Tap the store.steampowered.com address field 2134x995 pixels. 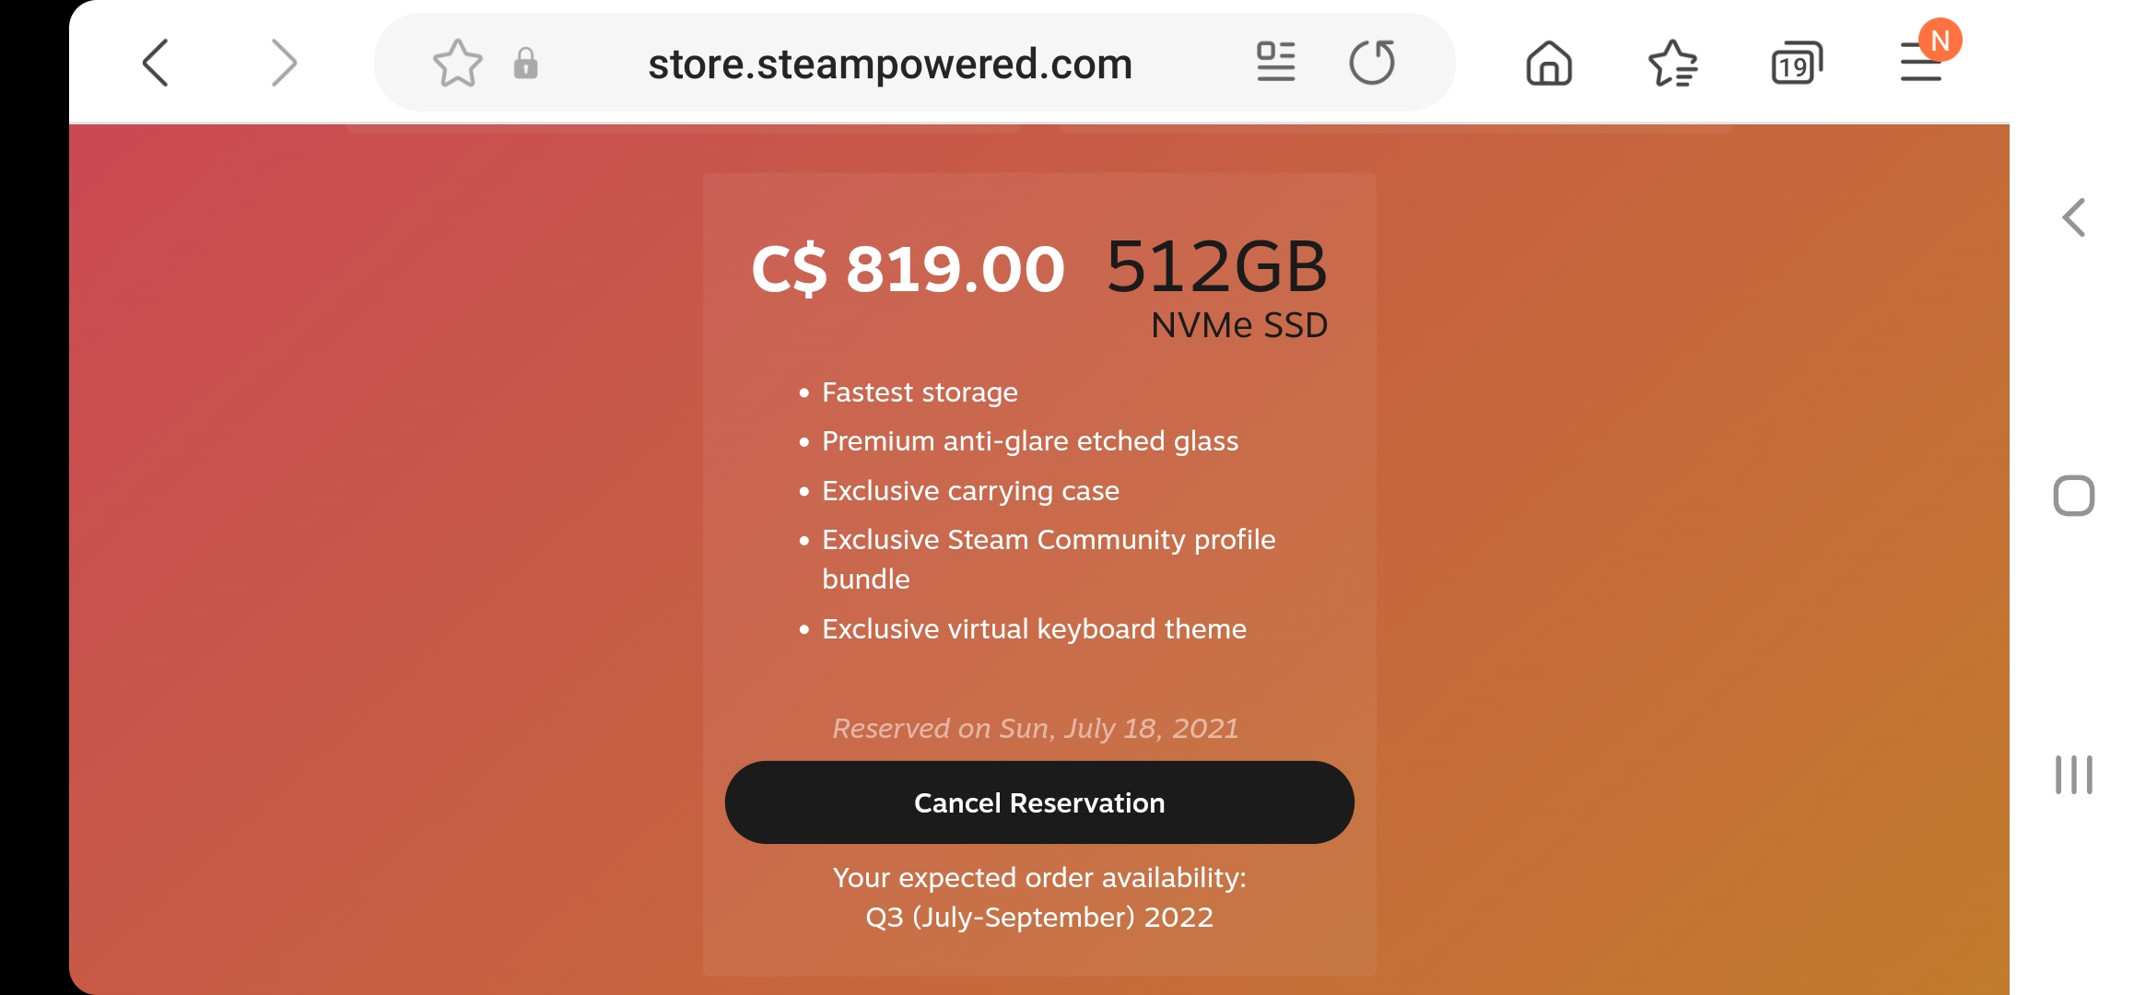pos(889,64)
